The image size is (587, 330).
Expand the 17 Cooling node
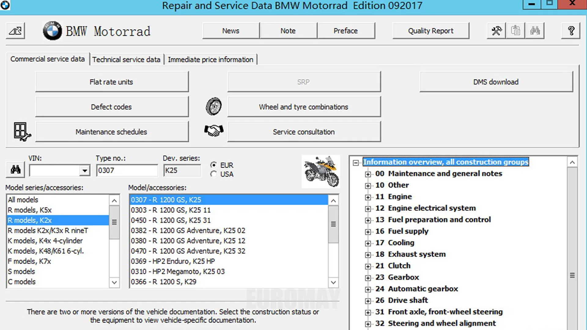coord(368,244)
